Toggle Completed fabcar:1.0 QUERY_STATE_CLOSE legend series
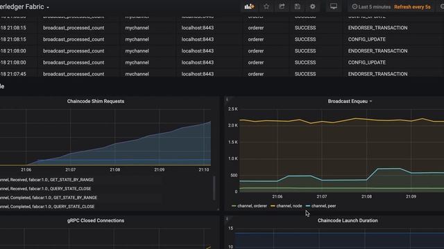The image size is (444, 249). [x=47, y=207]
